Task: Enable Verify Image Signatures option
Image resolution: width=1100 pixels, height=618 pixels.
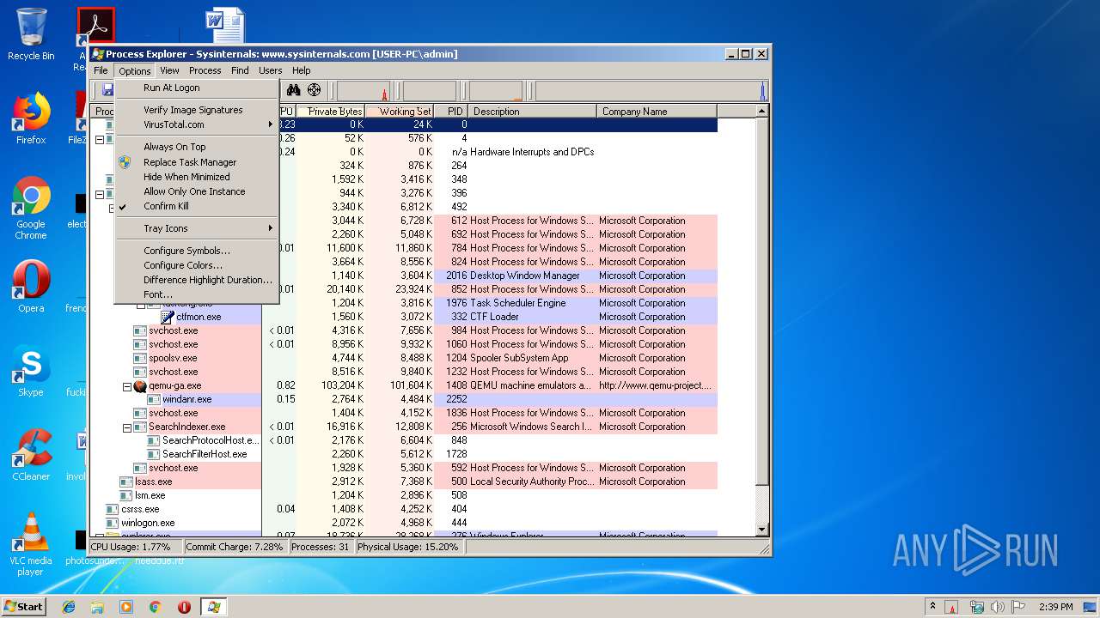Action: (197, 110)
